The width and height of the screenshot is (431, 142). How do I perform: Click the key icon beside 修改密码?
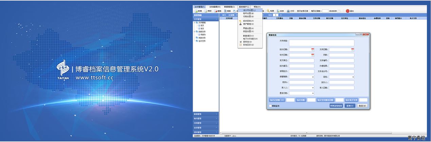point(240,21)
